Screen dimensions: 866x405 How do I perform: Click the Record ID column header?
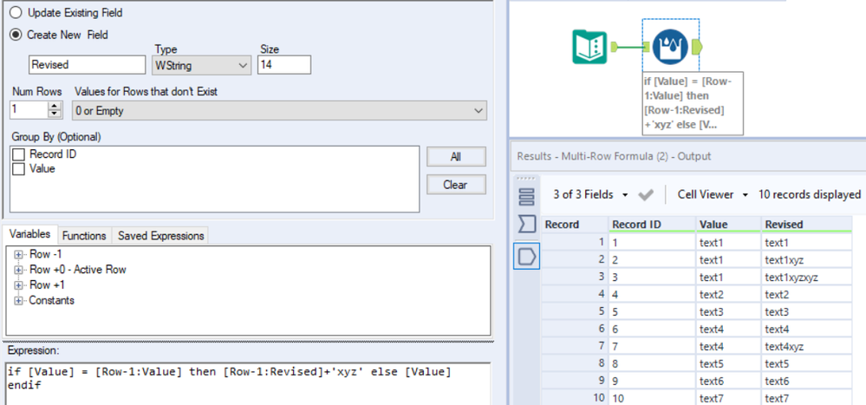pyautogui.click(x=652, y=225)
